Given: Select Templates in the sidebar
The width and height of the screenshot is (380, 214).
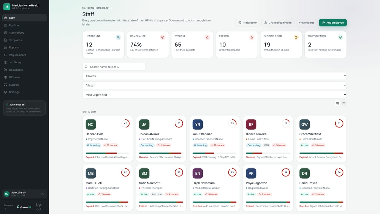Looking at the screenshot, I should 24,40.
